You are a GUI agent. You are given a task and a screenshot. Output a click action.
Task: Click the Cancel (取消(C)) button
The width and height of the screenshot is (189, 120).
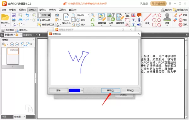[130, 90]
